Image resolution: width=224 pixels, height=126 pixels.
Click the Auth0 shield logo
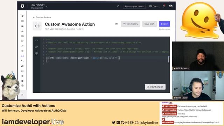[x=22, y=6]
